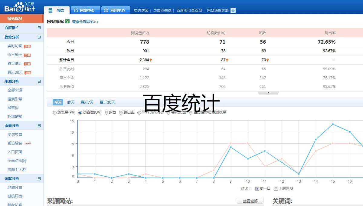
Task: Select 网站概况 in the sidebar
Action: coord(22,19)
